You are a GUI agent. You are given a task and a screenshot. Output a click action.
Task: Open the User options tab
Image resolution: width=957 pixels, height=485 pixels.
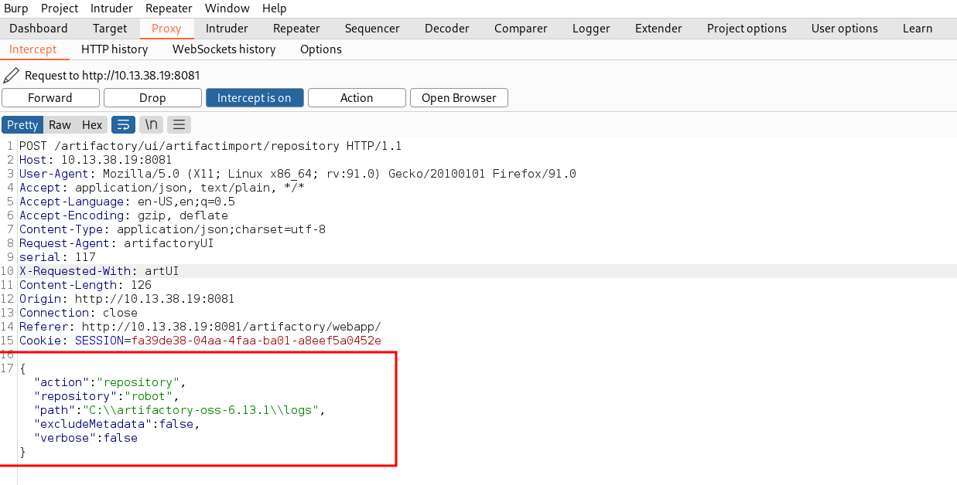[845, 29]
